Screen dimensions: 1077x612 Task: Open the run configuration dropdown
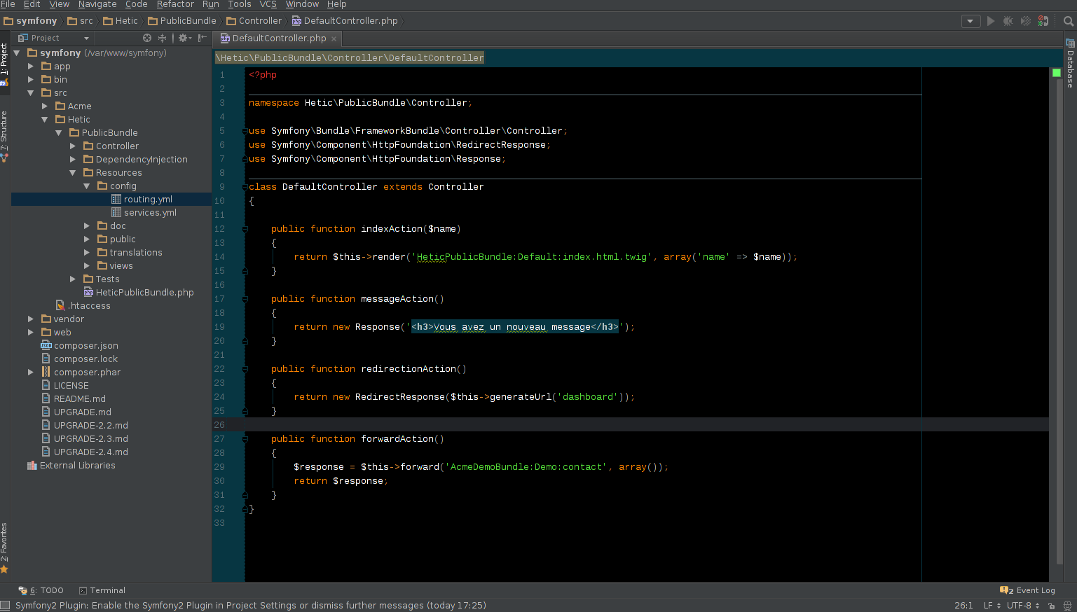pos(970,21)
